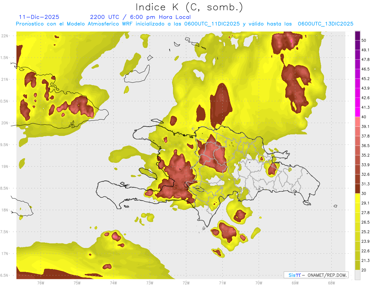
Task: Click the '45.2' color bar label
Action: click(365, 79)
